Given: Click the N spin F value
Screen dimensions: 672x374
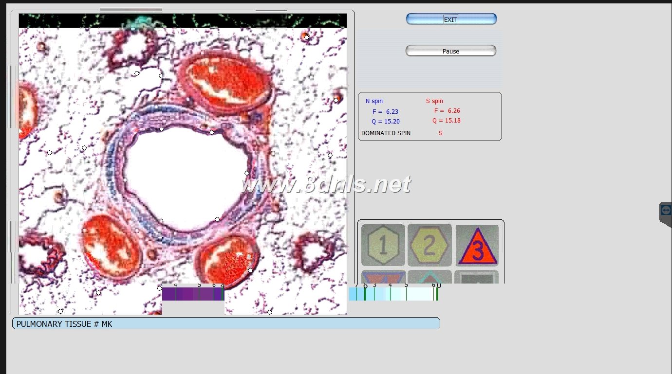Looking at the screenshot, I should pos(385,111).
